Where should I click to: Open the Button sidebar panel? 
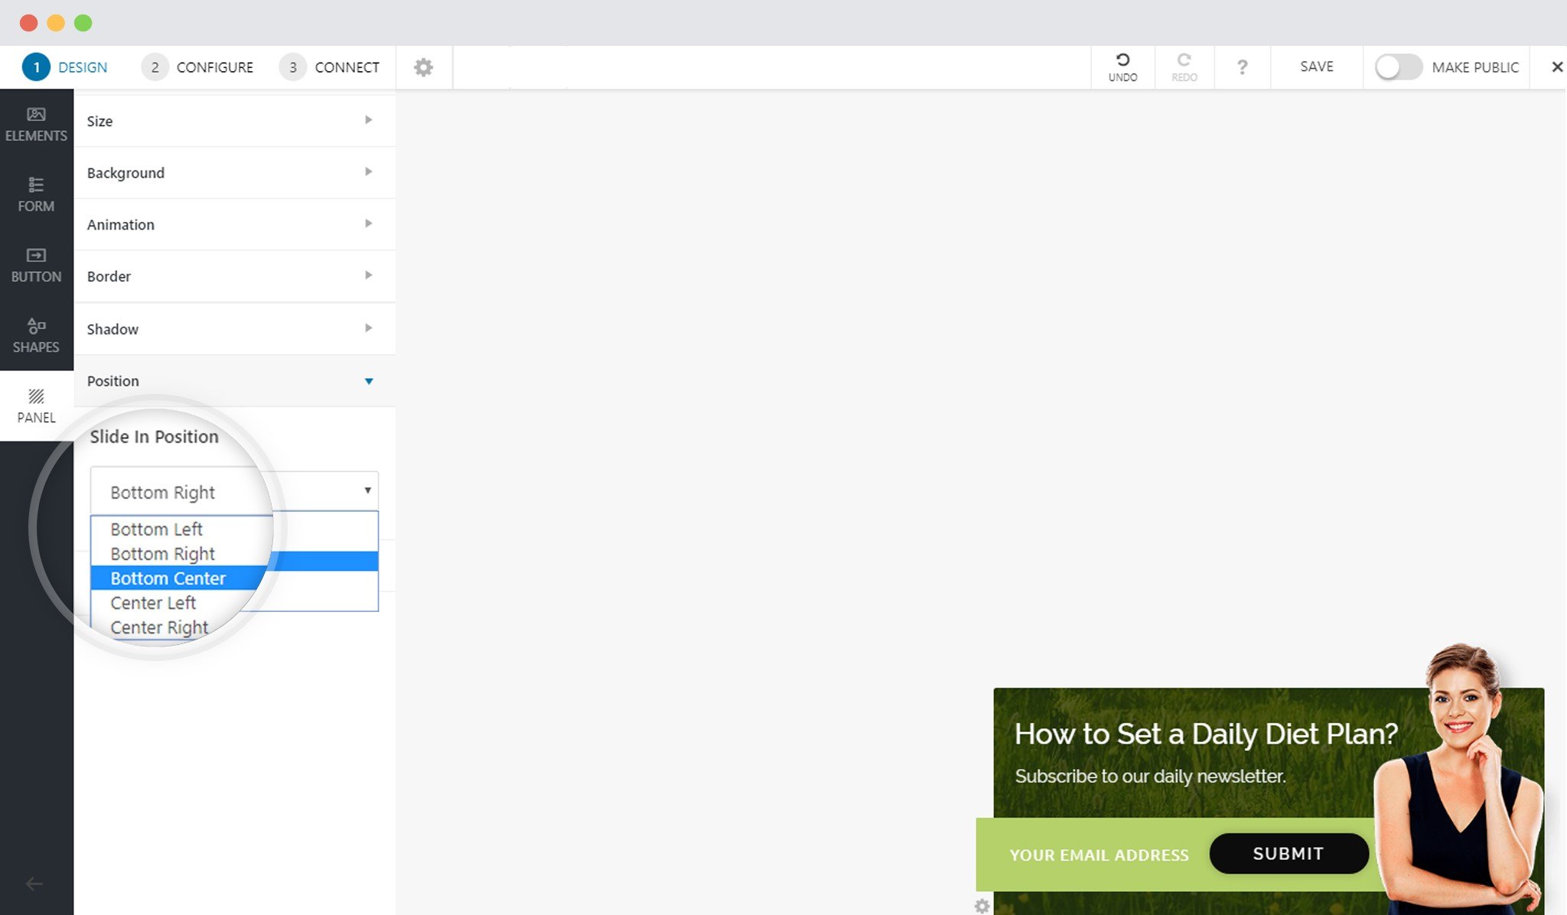pyautogui.click(x=36, y=265)
